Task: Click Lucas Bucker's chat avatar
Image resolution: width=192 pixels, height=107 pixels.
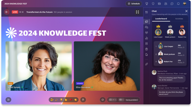Action: coord(154,87)
